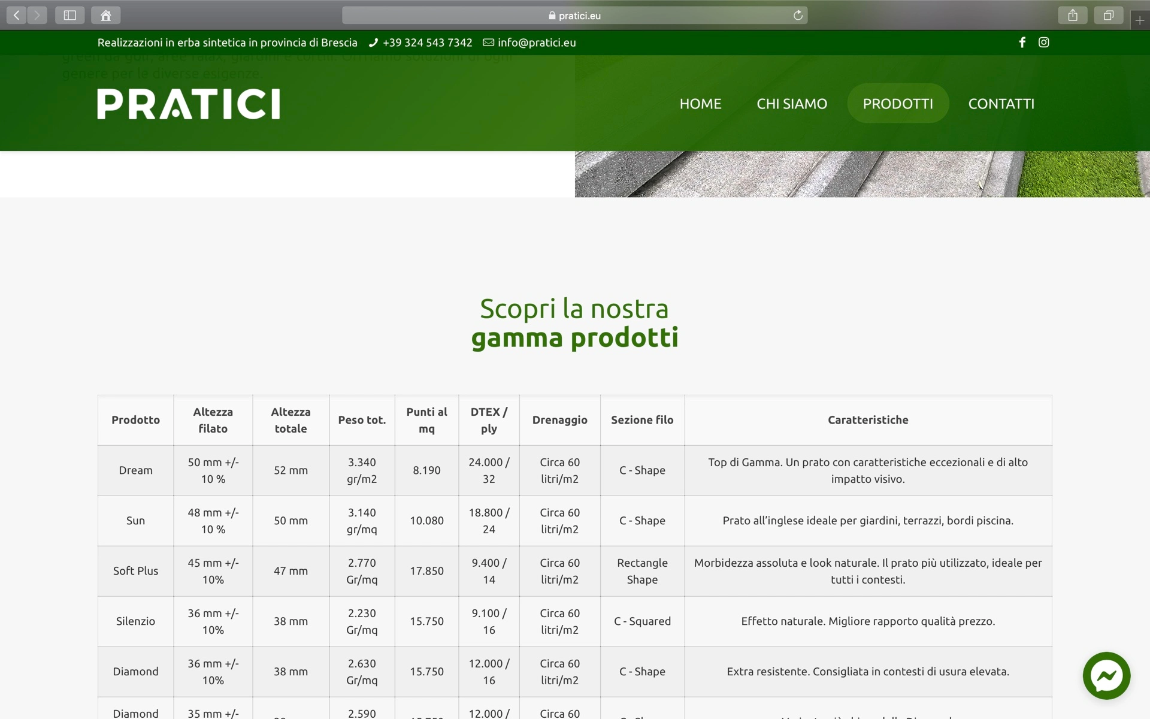This screenshot has height=719, width=1150.
Task: Click the 'Rectangle Shape' cell
Action: coord(642,571)
